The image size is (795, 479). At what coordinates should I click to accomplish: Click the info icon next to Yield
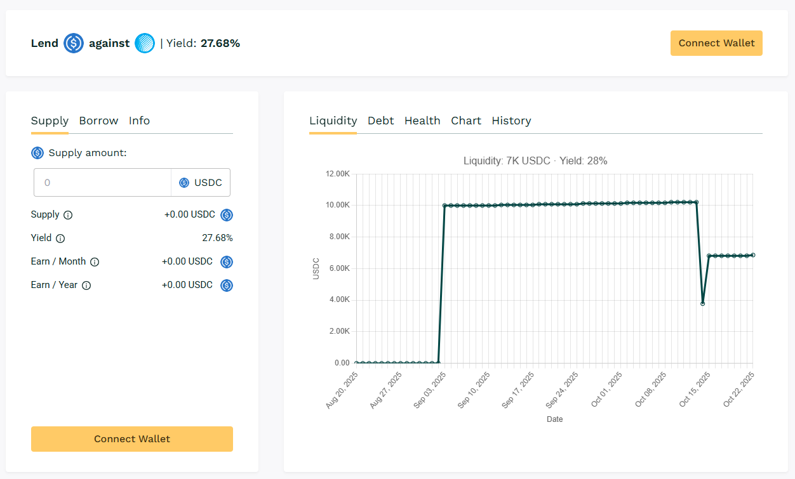coord(60,239)
